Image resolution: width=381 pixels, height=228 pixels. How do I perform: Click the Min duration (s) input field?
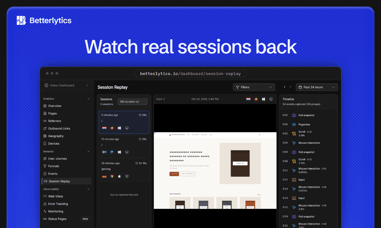click(x=132, y=102)
